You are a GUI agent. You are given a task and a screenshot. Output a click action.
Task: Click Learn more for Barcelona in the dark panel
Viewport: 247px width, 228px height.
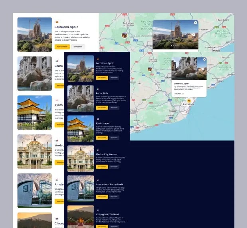click(x=114, y=78)
